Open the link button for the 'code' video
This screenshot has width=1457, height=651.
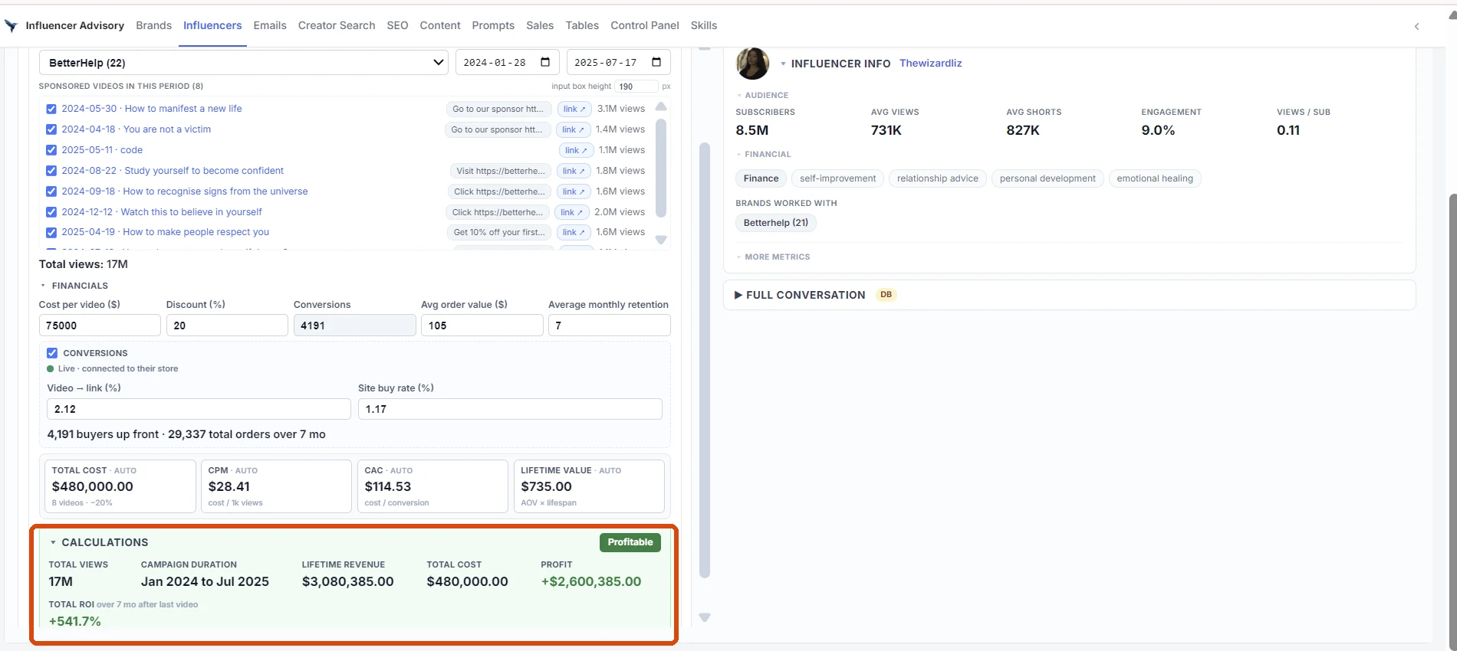coord(576,150)
